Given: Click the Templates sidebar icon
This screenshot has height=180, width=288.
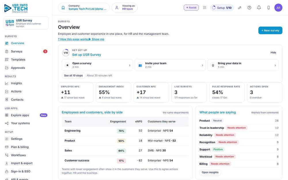Looking at the screenshot, I should (x=7, y=60).
